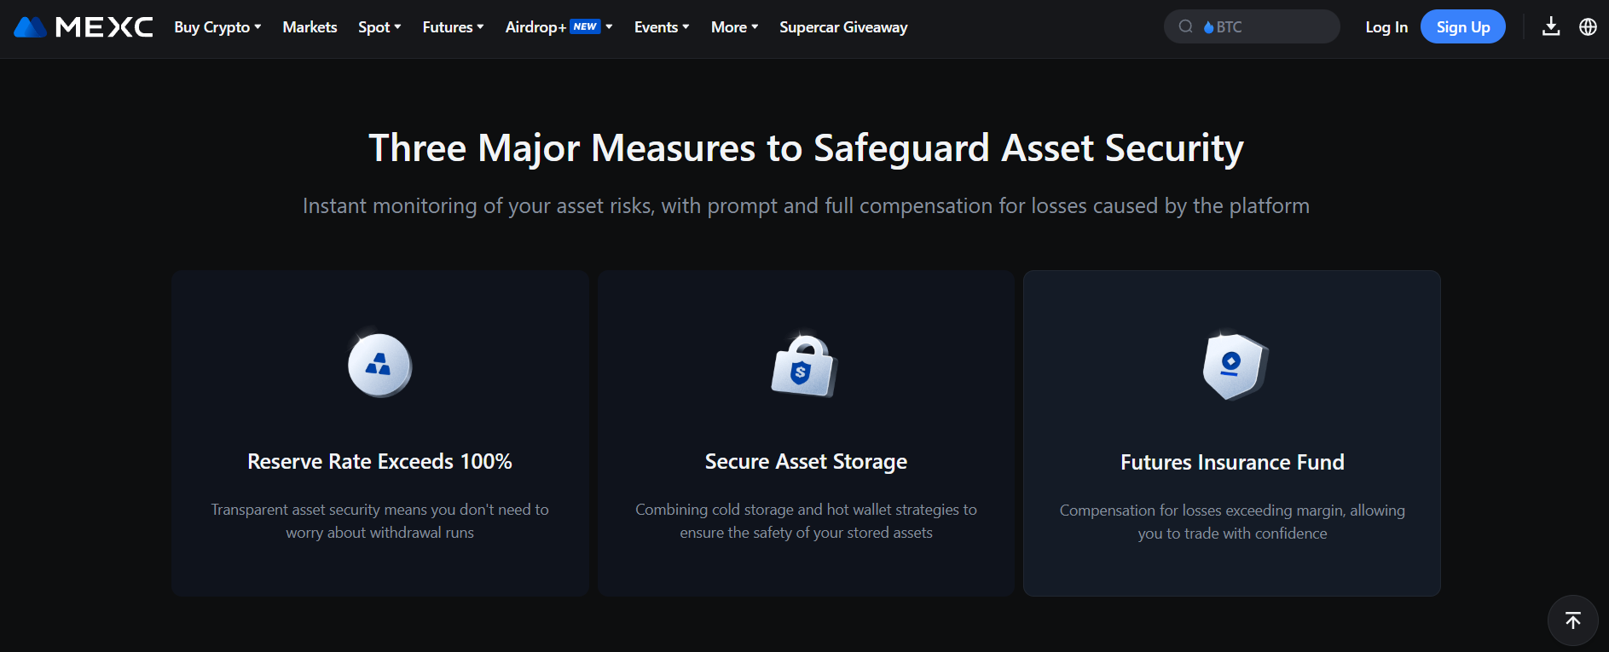This screenshot has width=1609, height=652.
Task: Click the download app icon
Action: coord(1551,26)
